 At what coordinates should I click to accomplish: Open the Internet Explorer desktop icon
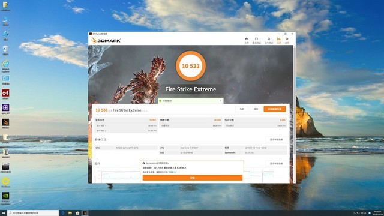click(x=5, y=66)
